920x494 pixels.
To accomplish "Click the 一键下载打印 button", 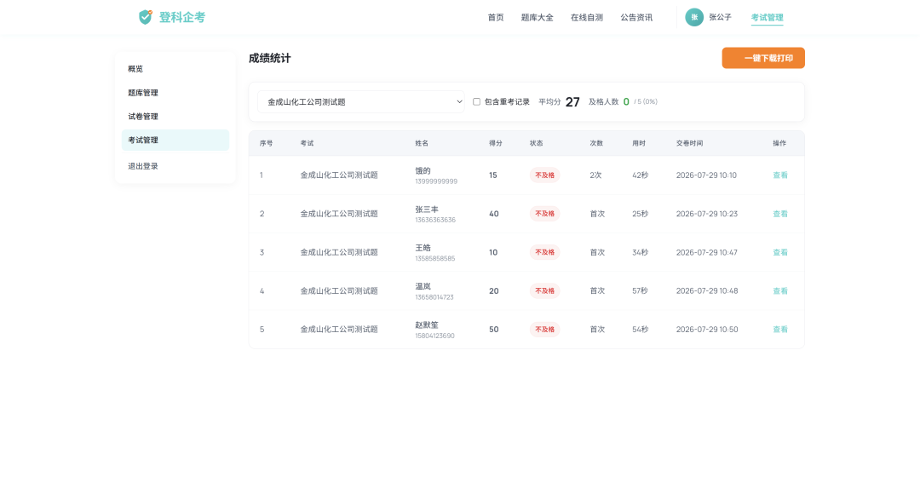I will 763,58.
